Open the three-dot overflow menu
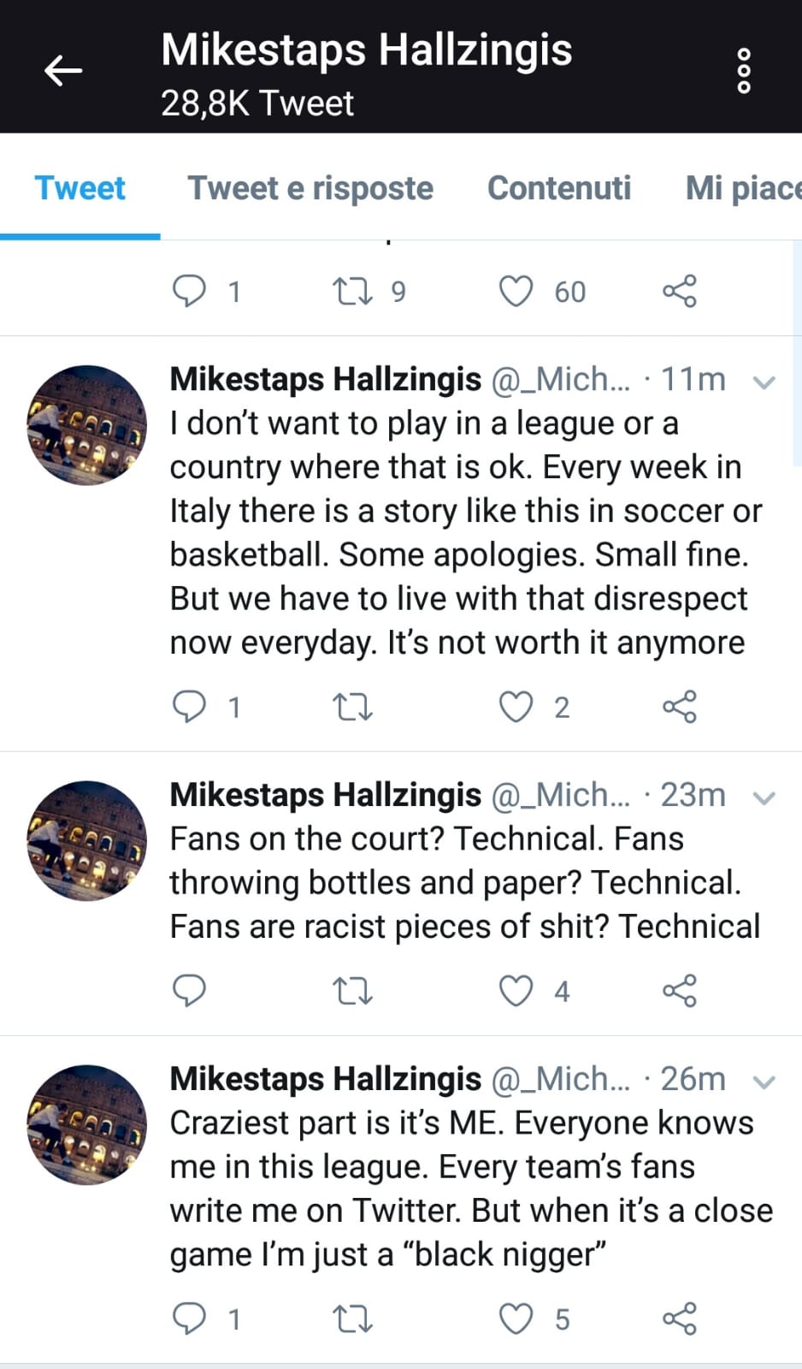The height and width of the screenshot is (1369, 802). [743, 70]
